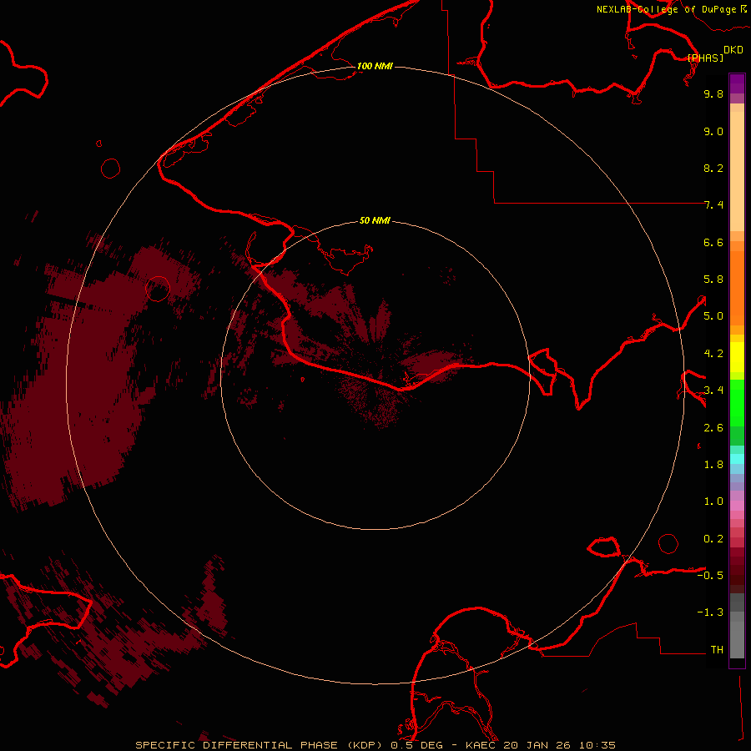
Task: Click the 5.8 color scale label
Action: [x=713, y=280]
